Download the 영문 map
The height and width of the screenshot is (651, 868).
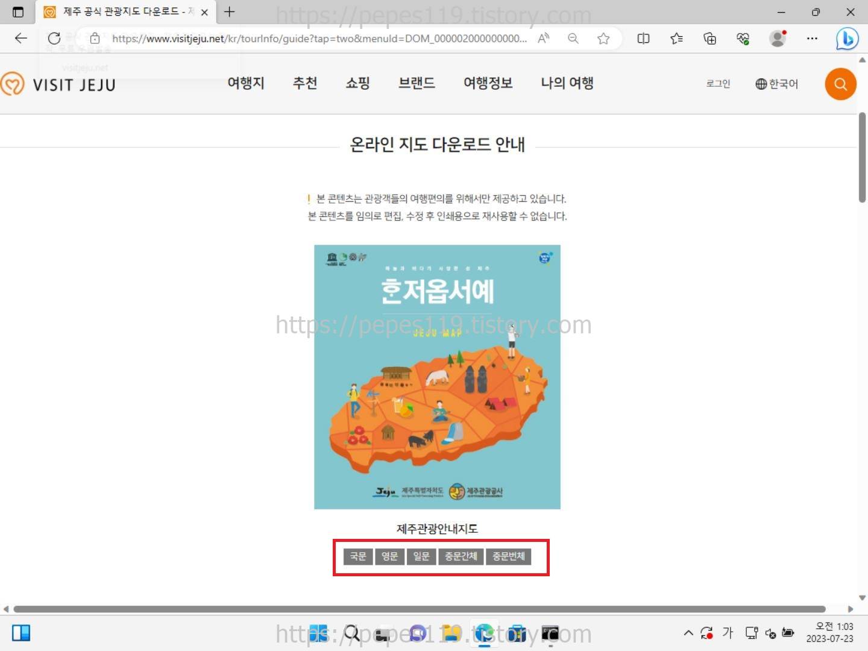tap(389, 556)
